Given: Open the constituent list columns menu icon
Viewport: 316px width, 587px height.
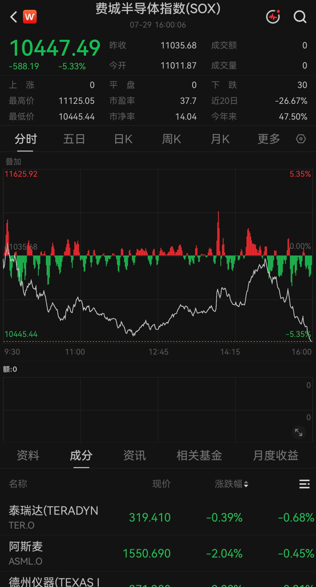Looking at the screenshot, I should point(304,484).
